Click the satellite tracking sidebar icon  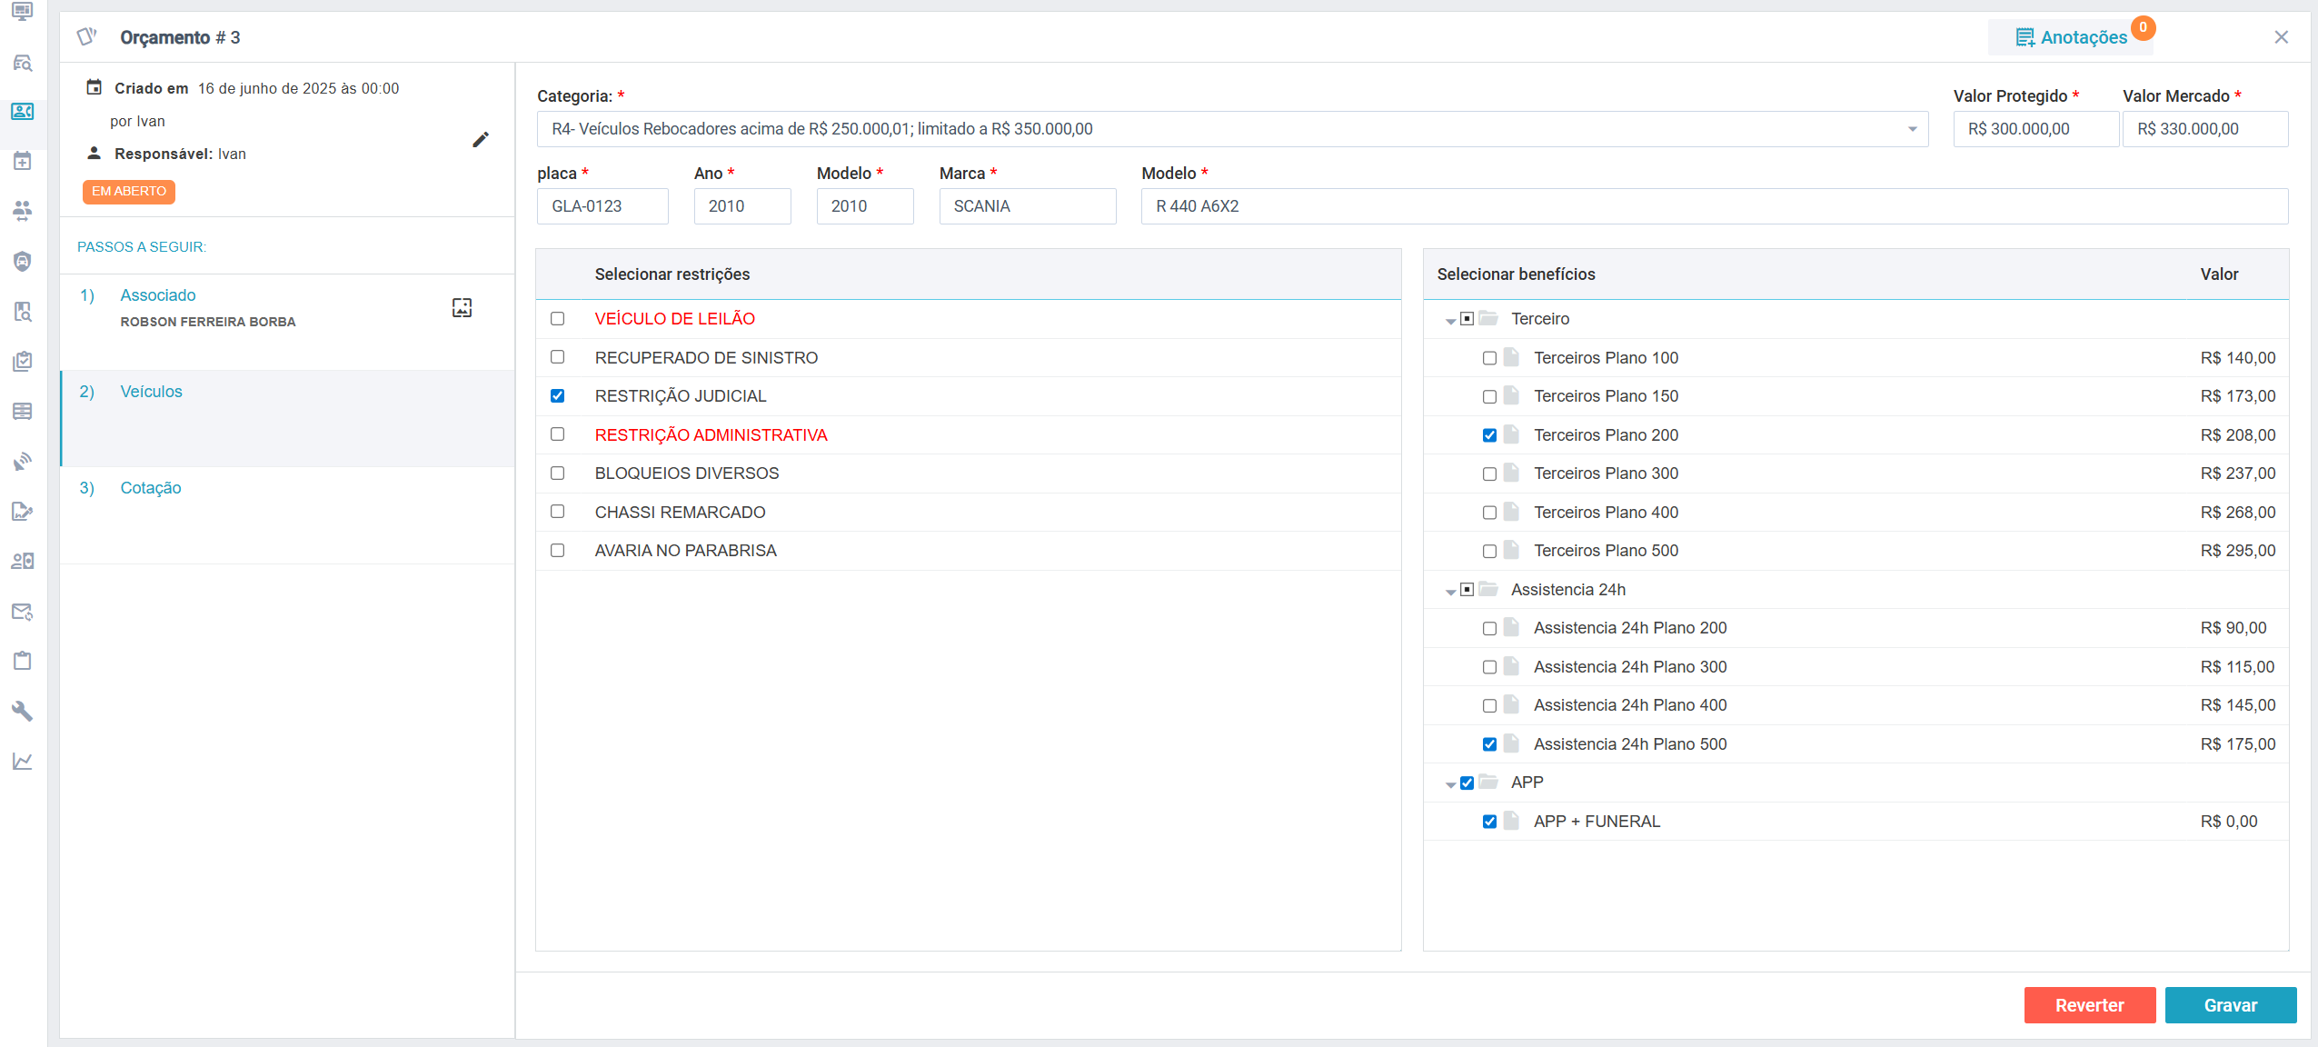(x=23, y=462)
